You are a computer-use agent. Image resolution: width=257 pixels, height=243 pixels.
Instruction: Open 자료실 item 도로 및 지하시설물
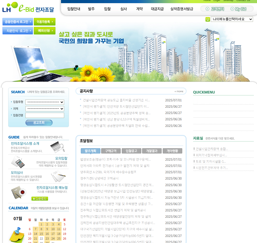click(x=211, y=161)
